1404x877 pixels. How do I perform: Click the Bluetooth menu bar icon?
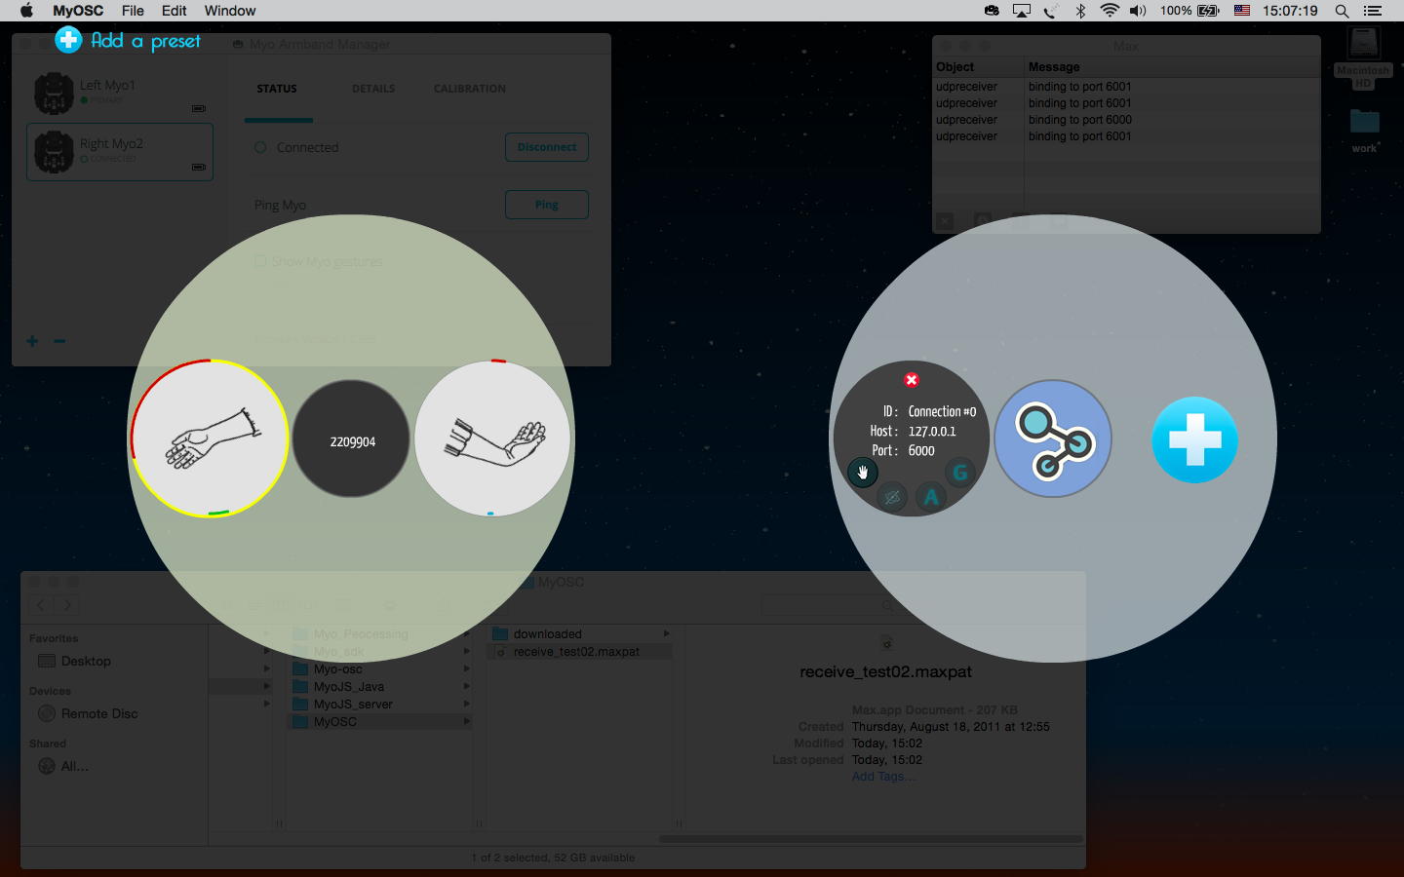pyautogui.click(x=1080, y=11)
